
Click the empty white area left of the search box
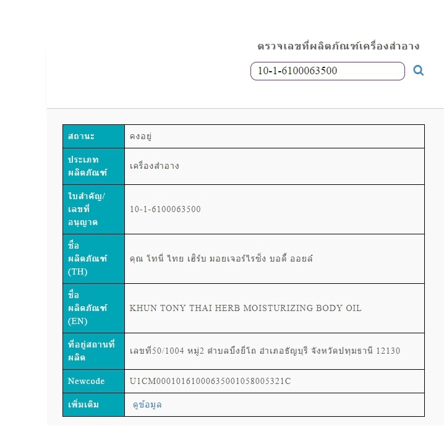(148, 70)
